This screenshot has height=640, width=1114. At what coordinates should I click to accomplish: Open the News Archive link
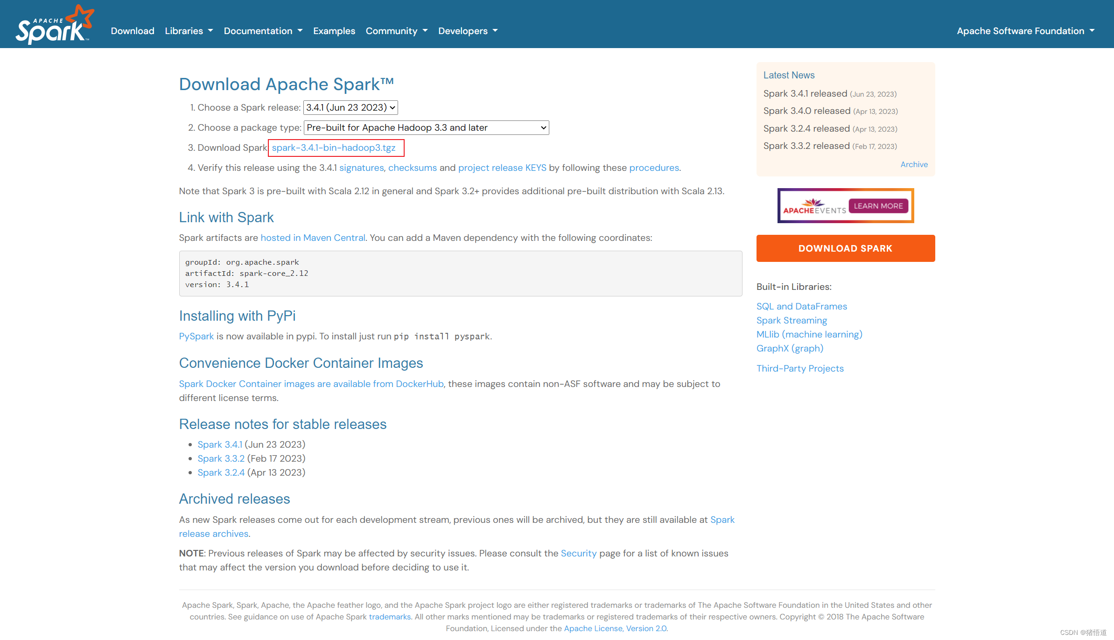click(x=914, y=165)
